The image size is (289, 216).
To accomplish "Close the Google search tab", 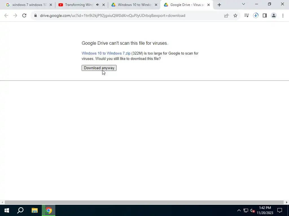I will click(x=51, y=5).
